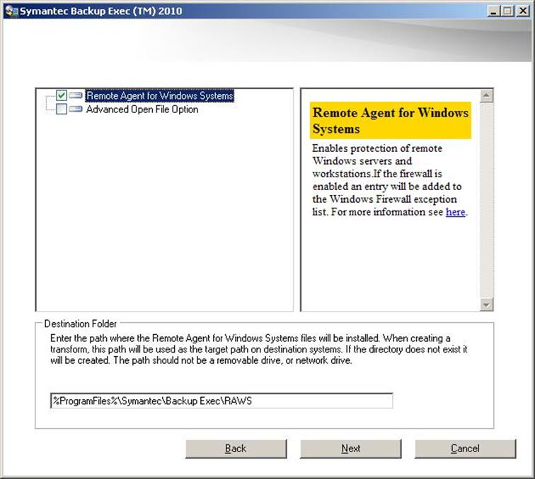Enable the Advanced Open File Option checkbox
This screenshot has height=479, width=535.
point(62,109)
